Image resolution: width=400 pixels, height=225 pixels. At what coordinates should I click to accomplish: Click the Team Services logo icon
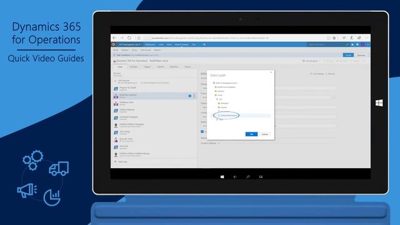[x=114, y=44]
